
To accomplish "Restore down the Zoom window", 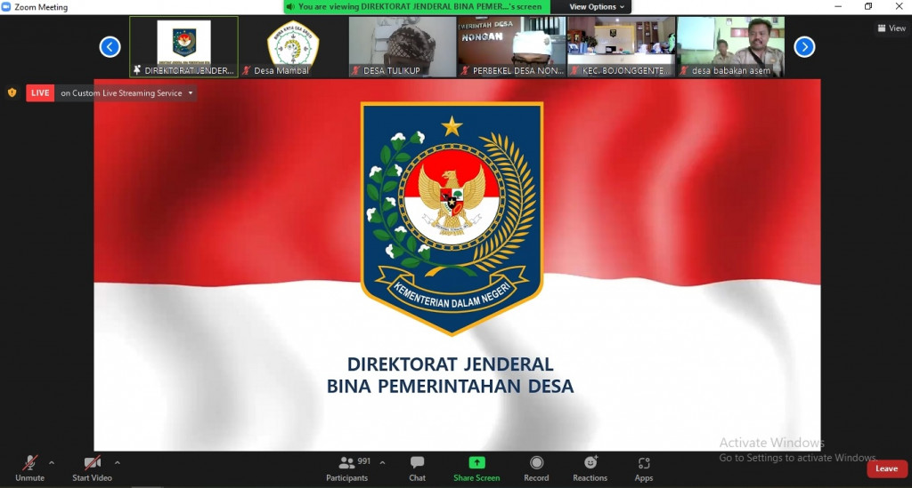I will [x=868, y=6].
